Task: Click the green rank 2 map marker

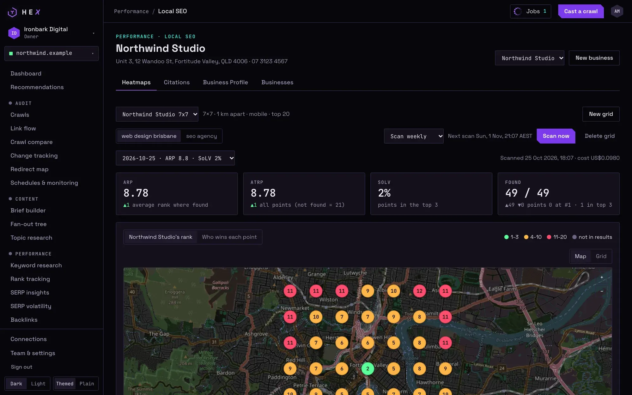Action: (x=368, y=368)
